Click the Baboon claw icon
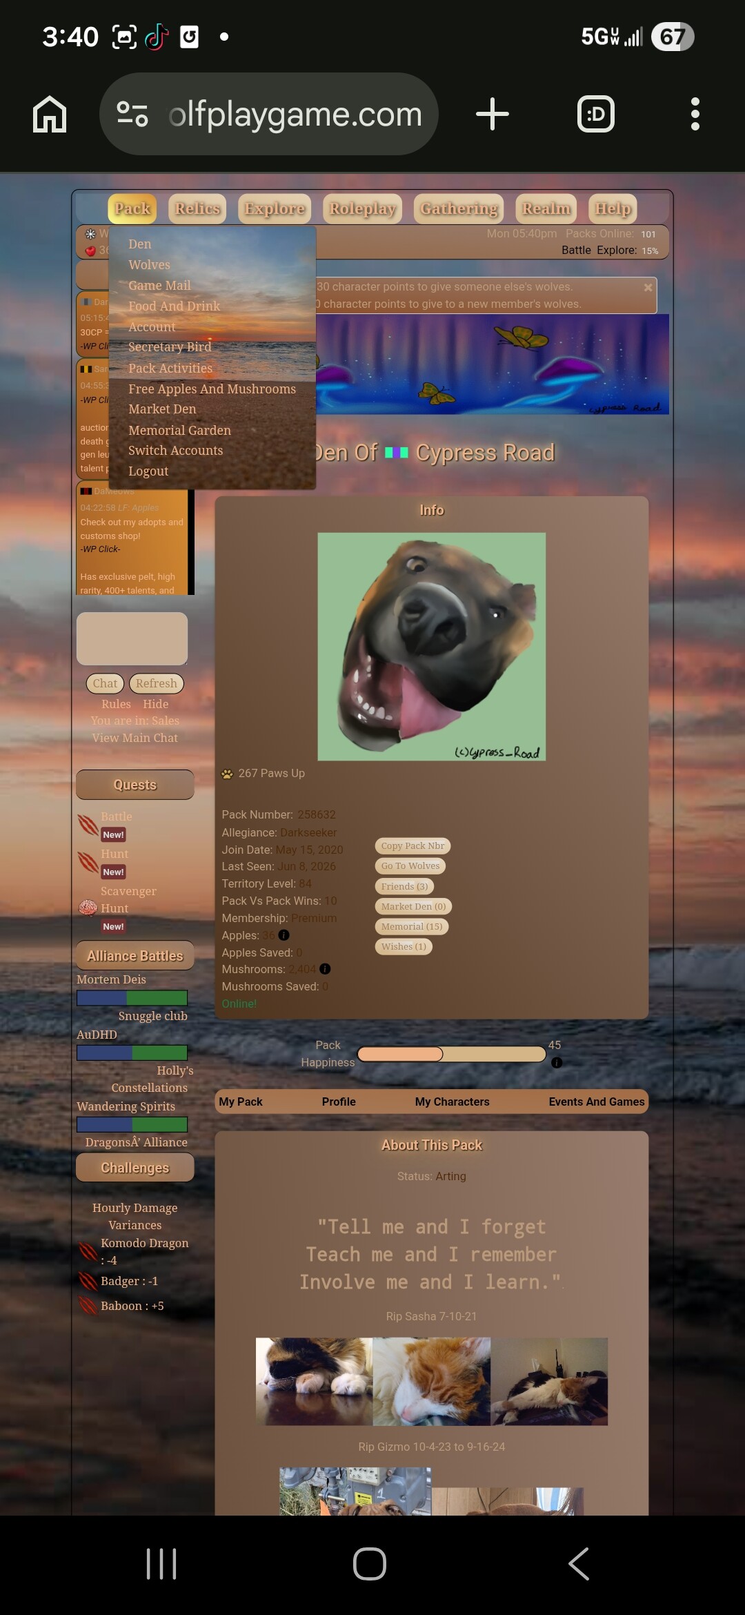 88,1306
